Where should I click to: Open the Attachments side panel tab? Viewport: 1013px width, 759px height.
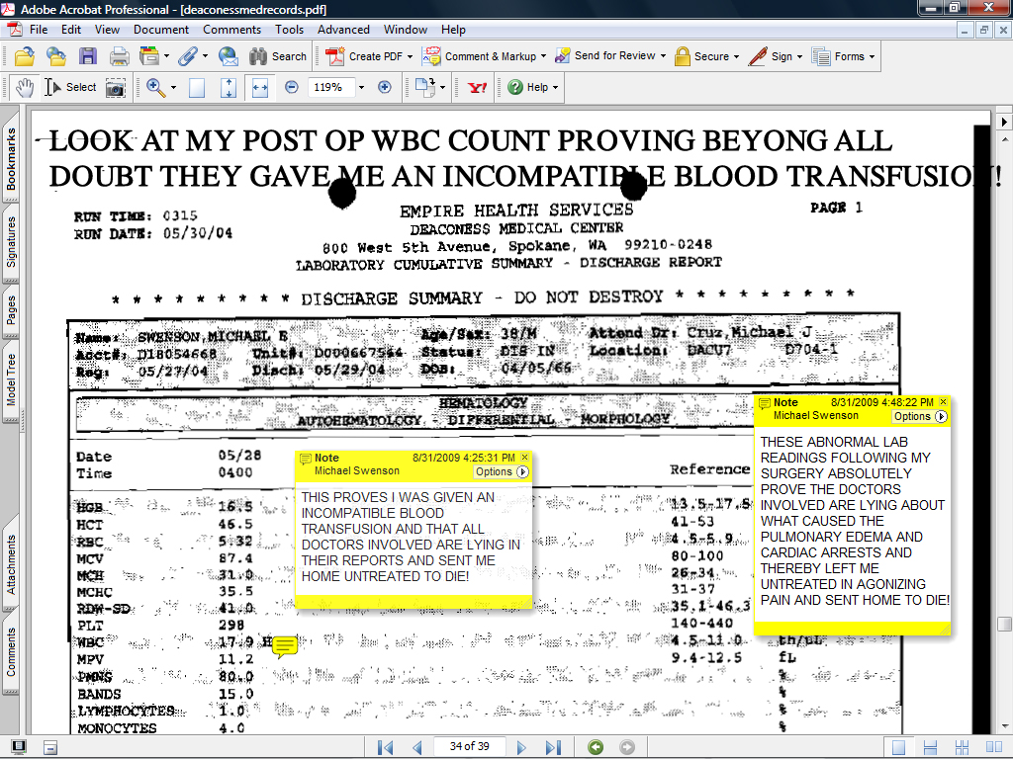click(x=11, y=564)
